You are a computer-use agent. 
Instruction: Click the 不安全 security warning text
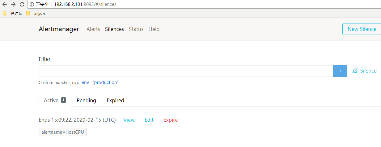pos(42,5)
